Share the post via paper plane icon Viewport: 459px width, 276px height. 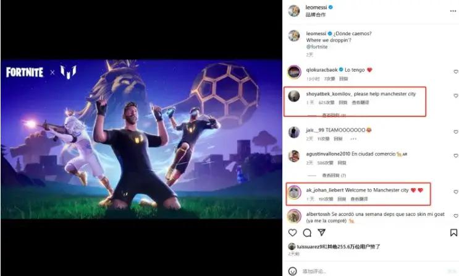click(321, 233)
